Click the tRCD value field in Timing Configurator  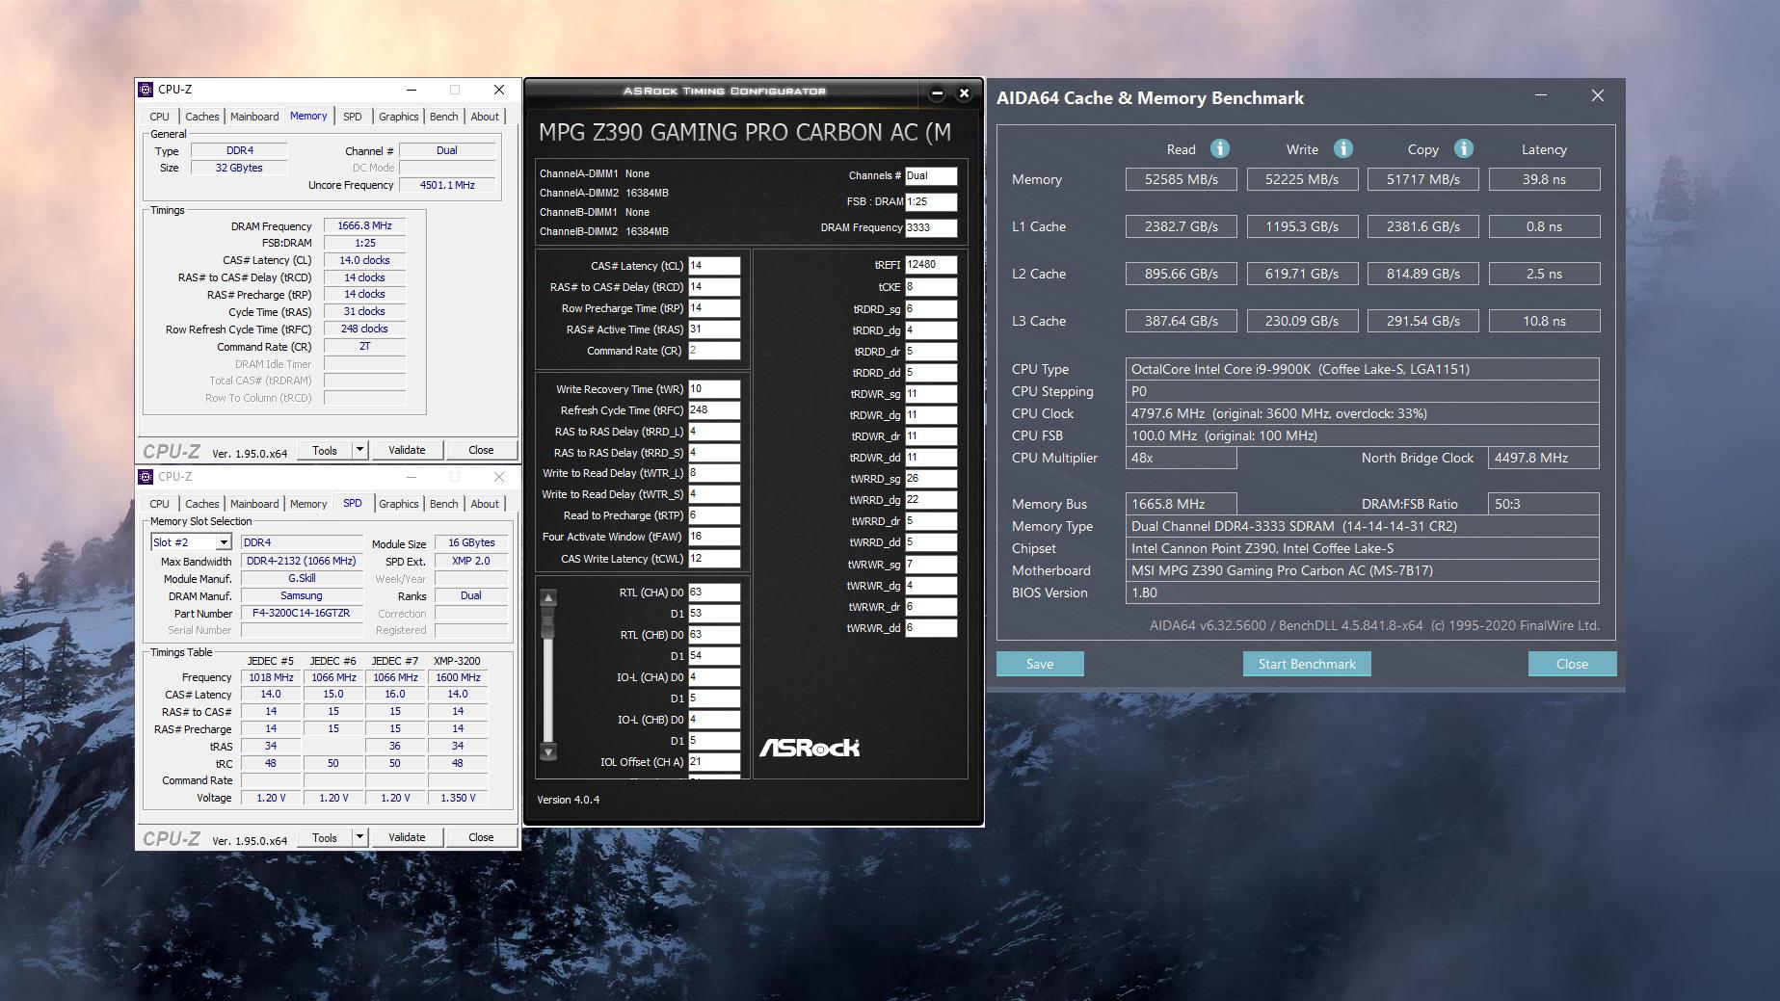(714, 287)
